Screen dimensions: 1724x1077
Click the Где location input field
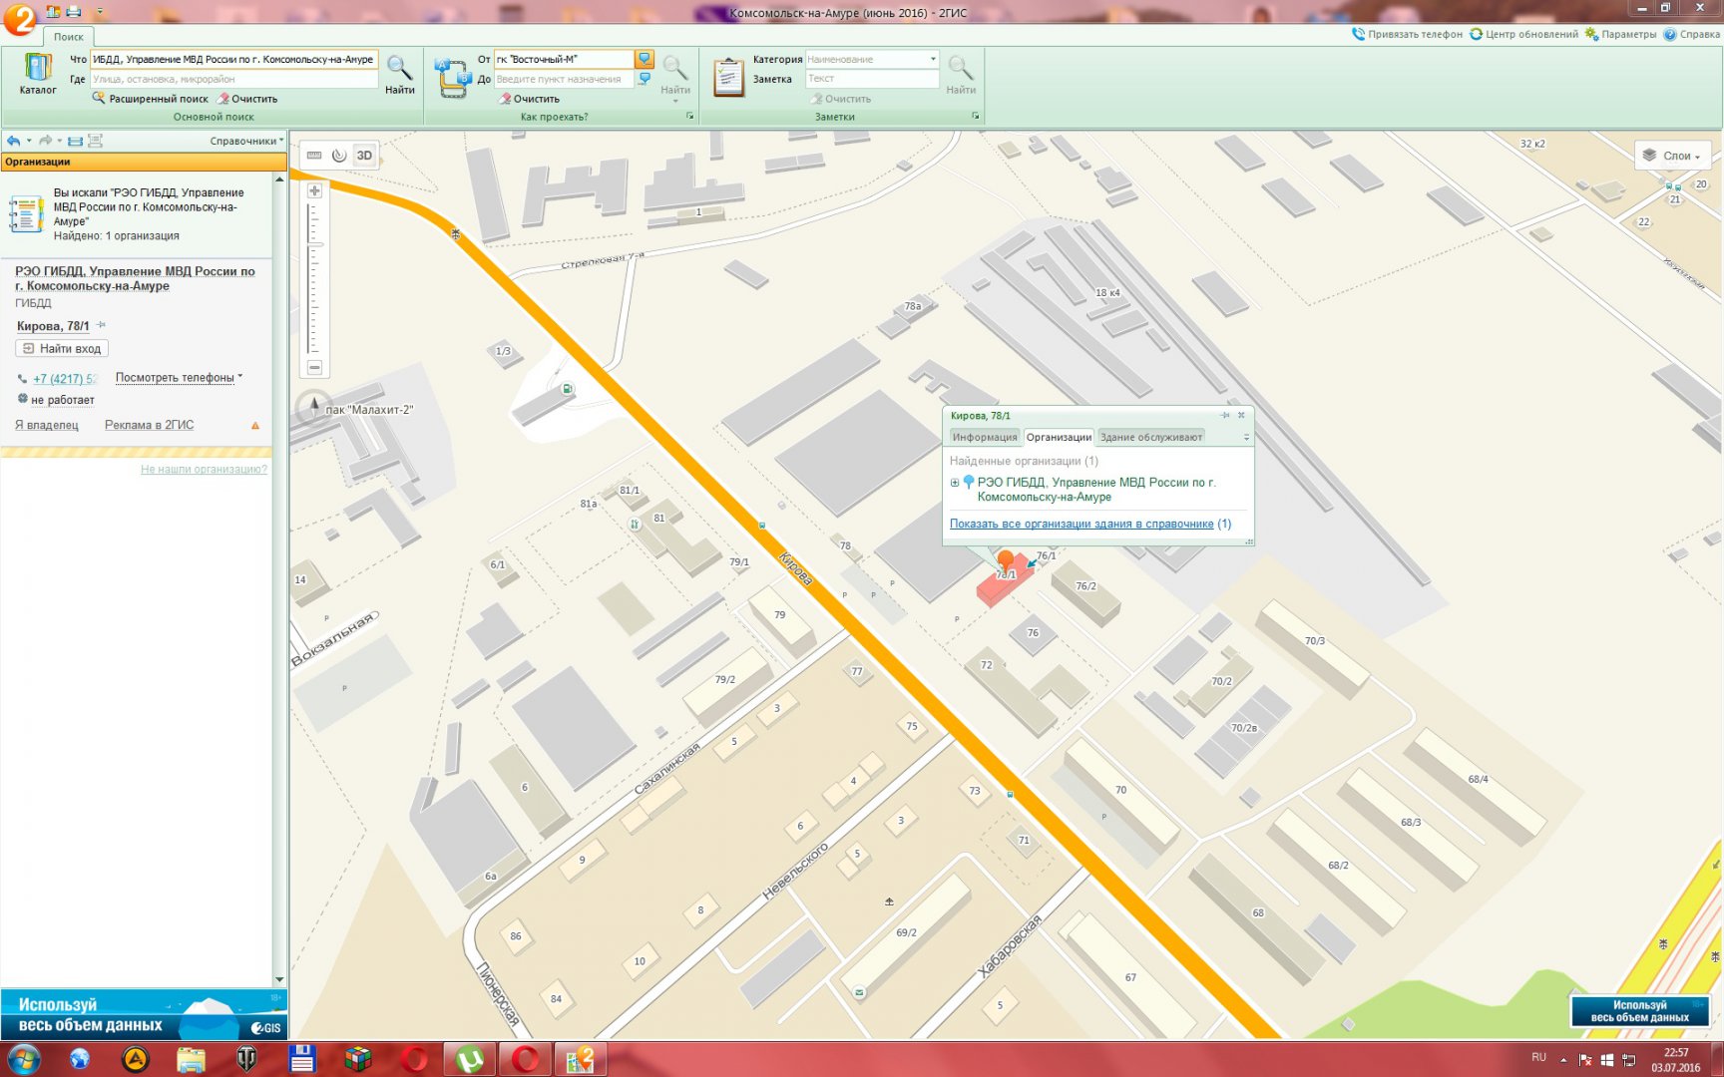pyautogui.click(x=233, y=79)
